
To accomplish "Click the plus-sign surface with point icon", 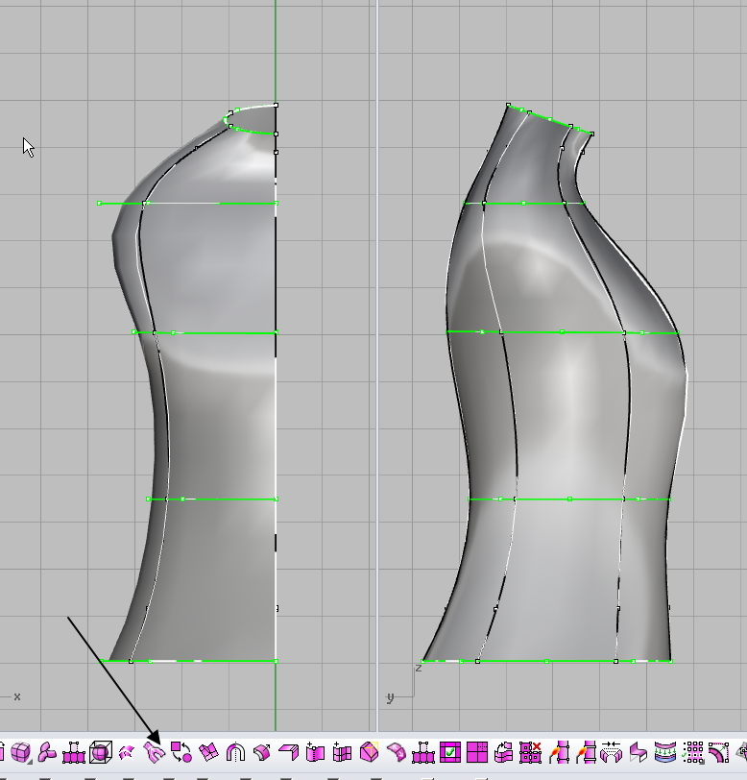I will coord(315,752).
